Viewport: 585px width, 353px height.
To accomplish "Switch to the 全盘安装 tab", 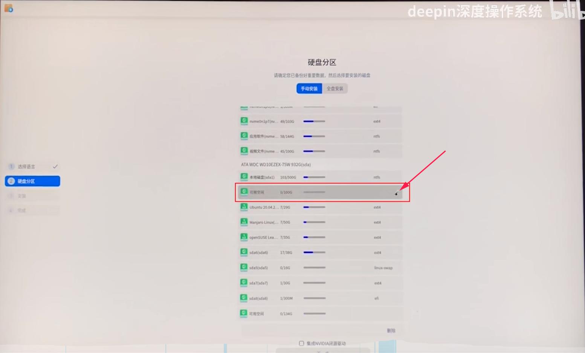I will pos(335,89).
